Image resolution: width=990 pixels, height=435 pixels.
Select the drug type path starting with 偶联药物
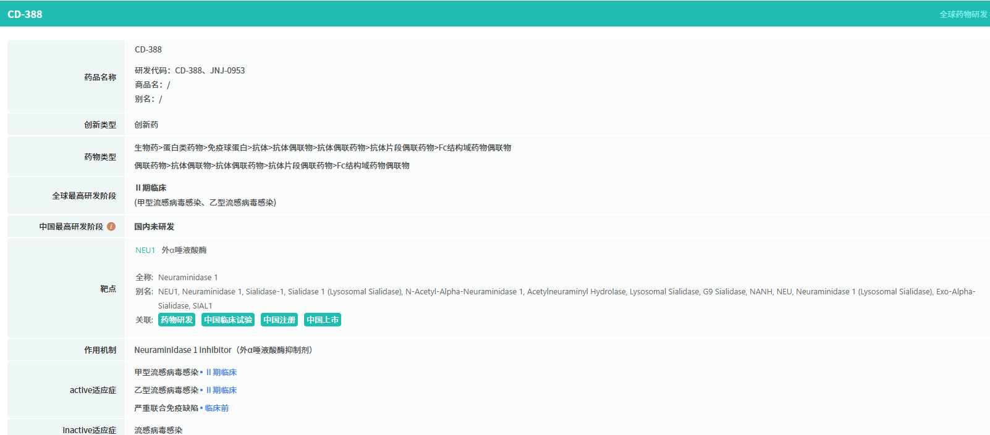[272, 165]
